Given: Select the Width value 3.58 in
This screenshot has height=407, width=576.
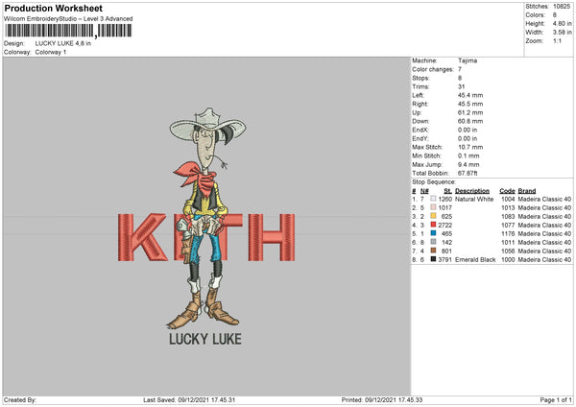Looking at the screenshot, I should pyautogui.click(x=562, y=33).
